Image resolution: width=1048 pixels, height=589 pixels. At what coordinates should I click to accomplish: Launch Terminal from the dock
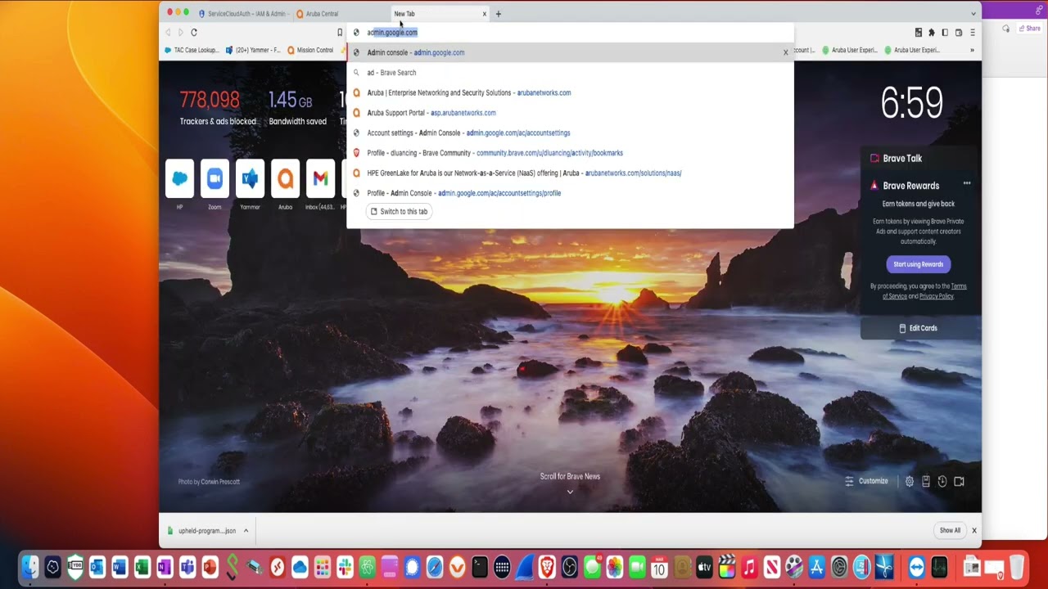(x=480, y=566)
